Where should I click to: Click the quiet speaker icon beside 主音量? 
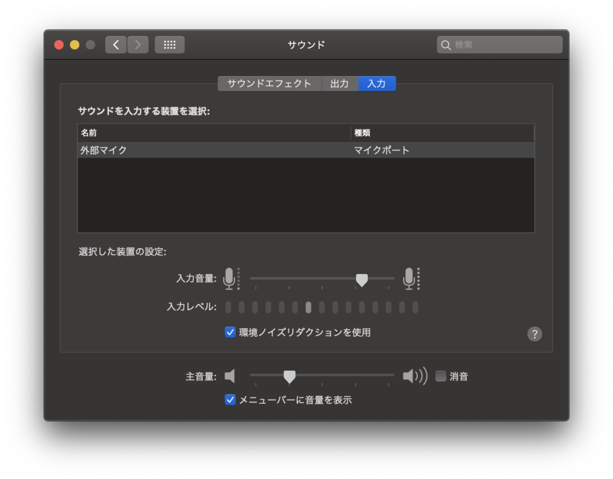coord(230,376)
